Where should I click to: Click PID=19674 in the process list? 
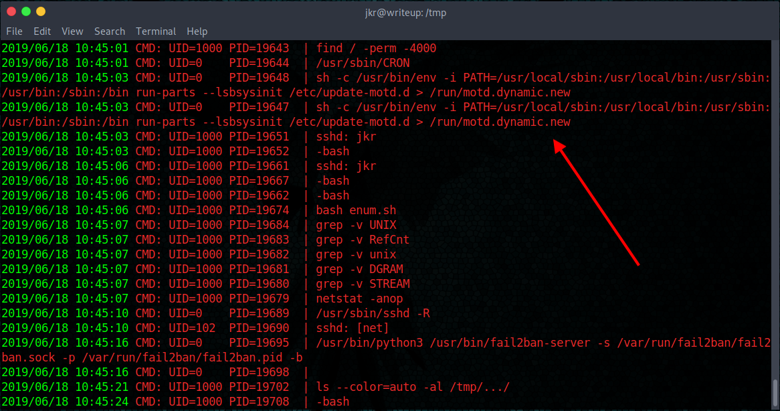click(x=259, y=210)
